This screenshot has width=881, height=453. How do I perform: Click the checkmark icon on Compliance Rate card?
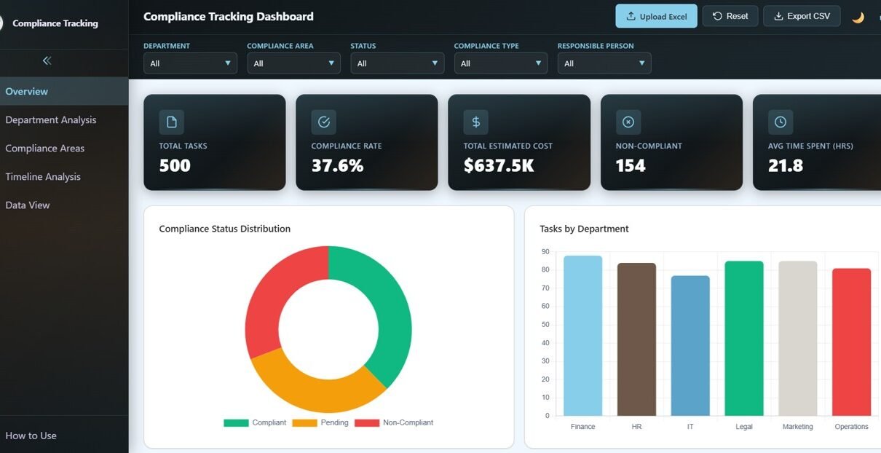[x=324, y=122]
